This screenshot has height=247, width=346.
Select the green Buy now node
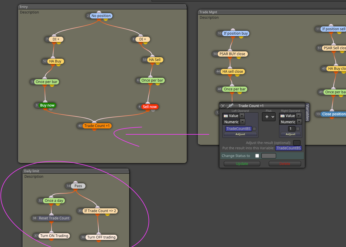pyautogui.click(x=47, y=105)
